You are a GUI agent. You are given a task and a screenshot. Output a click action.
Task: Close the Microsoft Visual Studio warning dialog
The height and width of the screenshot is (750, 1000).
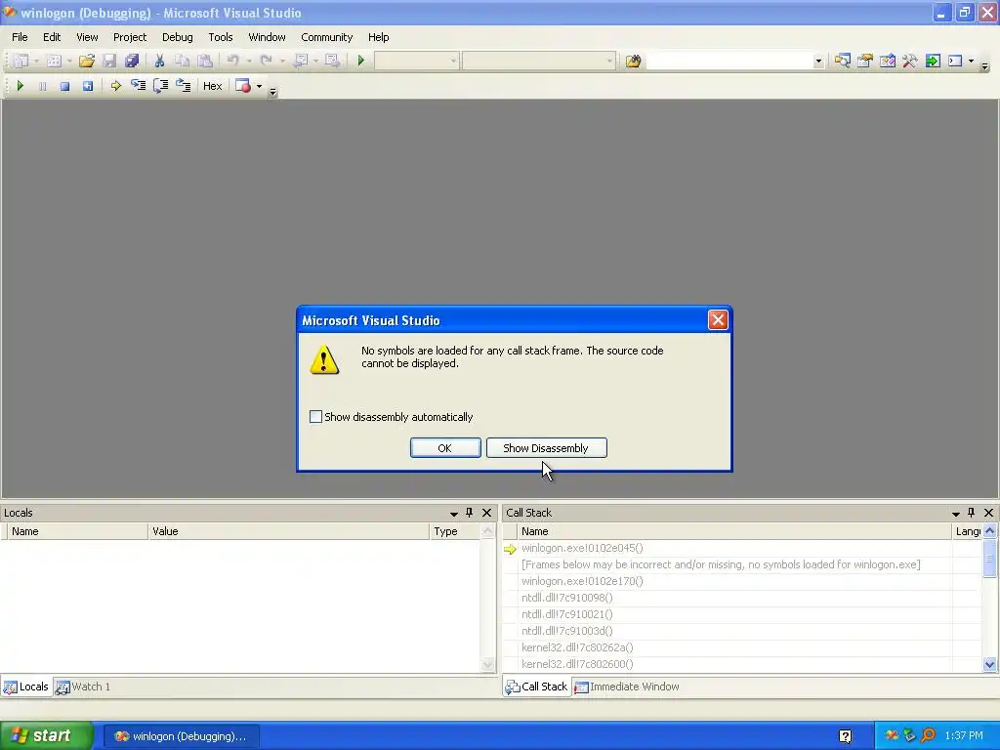(718, 319)
